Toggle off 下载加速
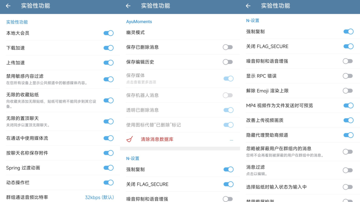360x202 pixels. coord(108,48)
